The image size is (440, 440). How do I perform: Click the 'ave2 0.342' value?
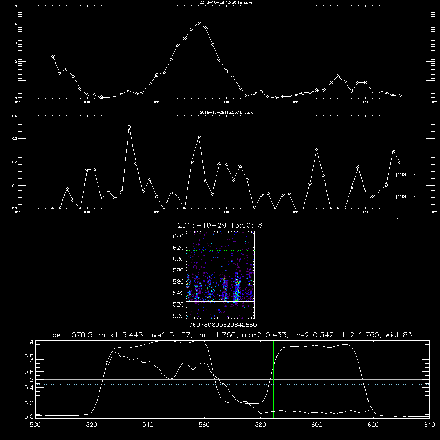(313, 335)
